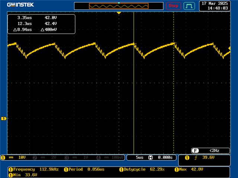The height and width of the screenshot is (178, 238).
Task: Click cursor 2 voltage 42.4V
Action: tap(51, 24)
